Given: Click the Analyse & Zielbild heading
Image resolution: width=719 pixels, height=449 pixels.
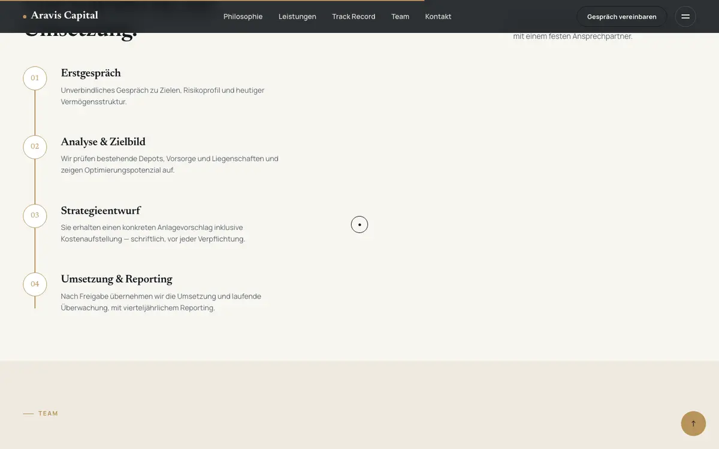Looking at the screenshot, I should tap(103, 142).
